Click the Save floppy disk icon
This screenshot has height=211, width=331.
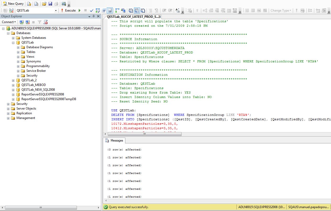tap(50, 4)
